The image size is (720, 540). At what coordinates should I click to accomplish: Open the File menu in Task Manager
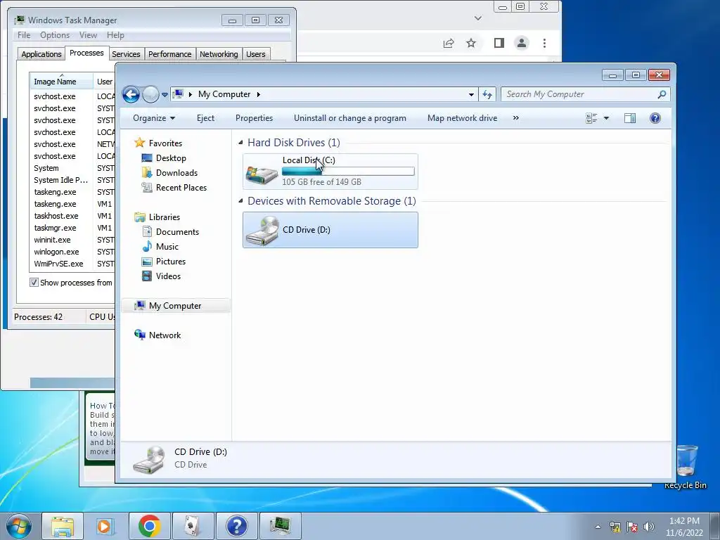point(24,35)
